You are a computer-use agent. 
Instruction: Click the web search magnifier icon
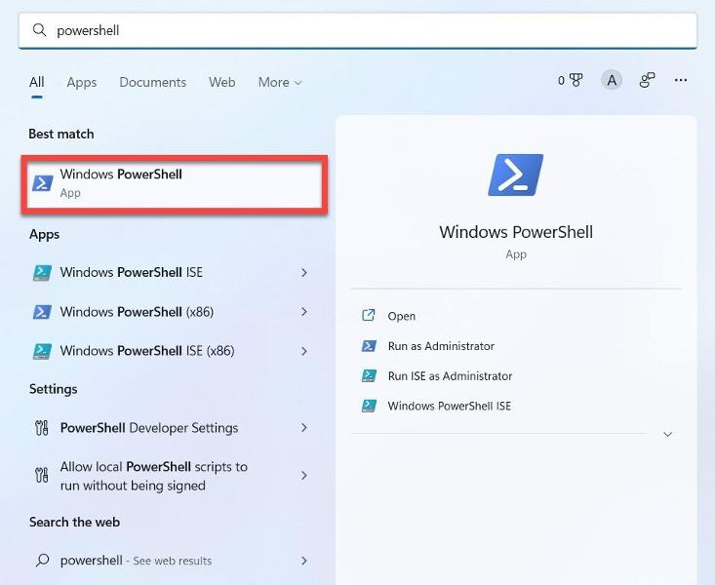[42, 560]
